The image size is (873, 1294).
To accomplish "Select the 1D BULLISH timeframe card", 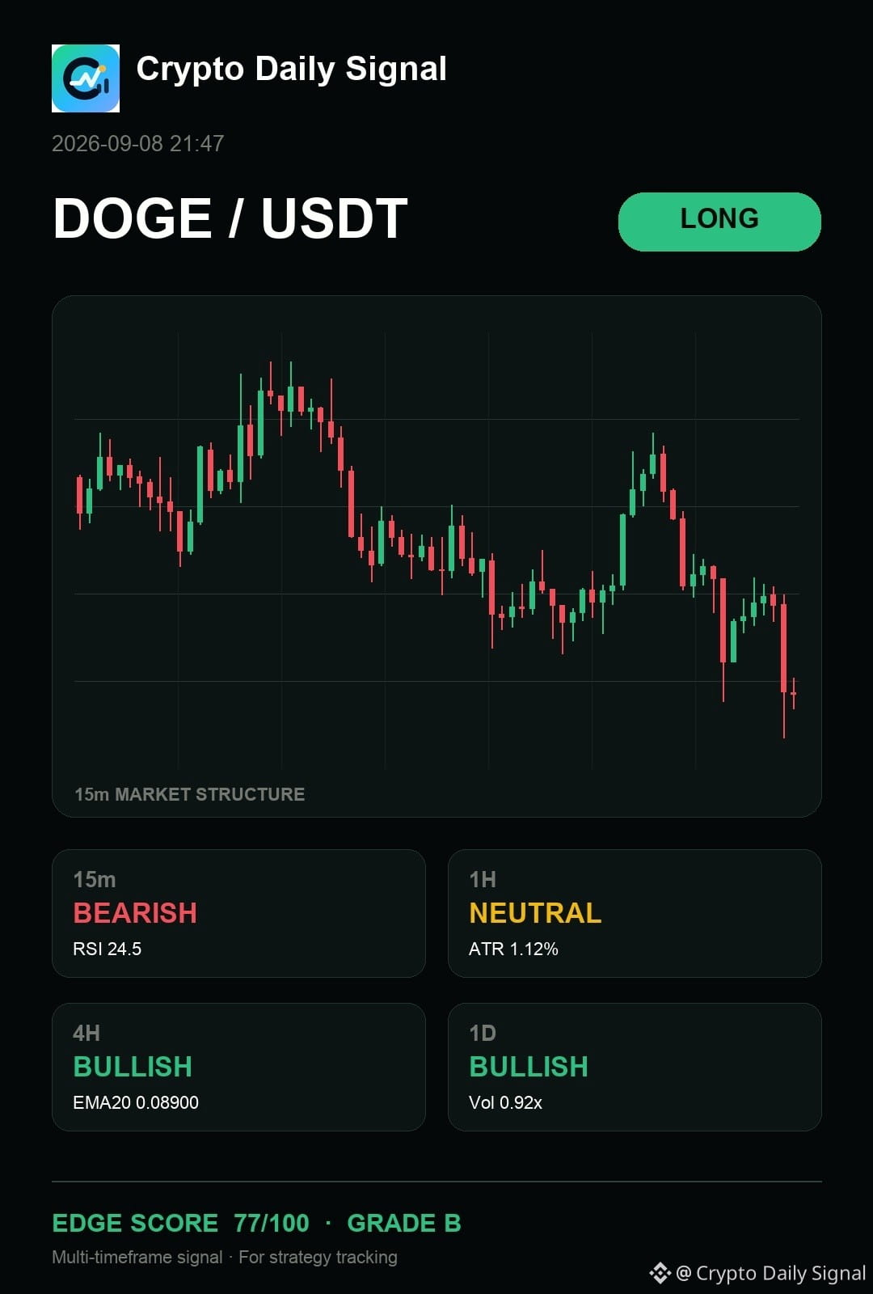I will [635, 1067].
